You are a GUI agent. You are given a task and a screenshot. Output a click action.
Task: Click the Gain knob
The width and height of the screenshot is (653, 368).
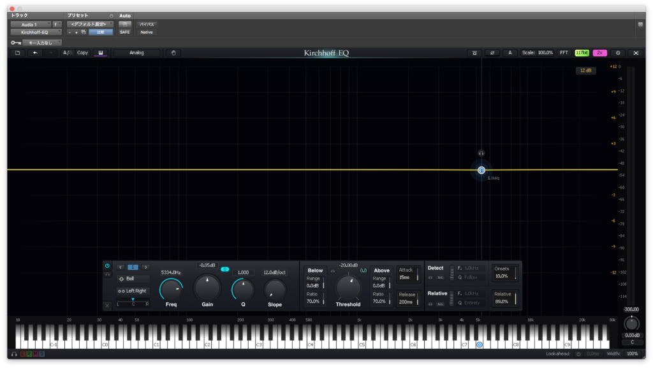(207, 287)
